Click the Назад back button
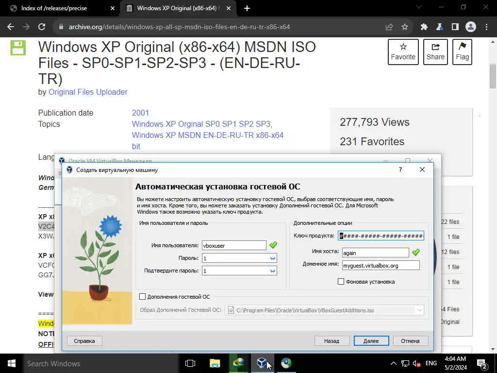 [x=331, y=341]
